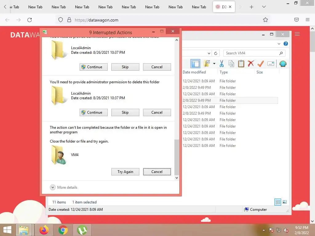Image resolution: width=315 pixels, height=236 pixels.
Task: Bookmark this page with the star
Action: point(265,20)
